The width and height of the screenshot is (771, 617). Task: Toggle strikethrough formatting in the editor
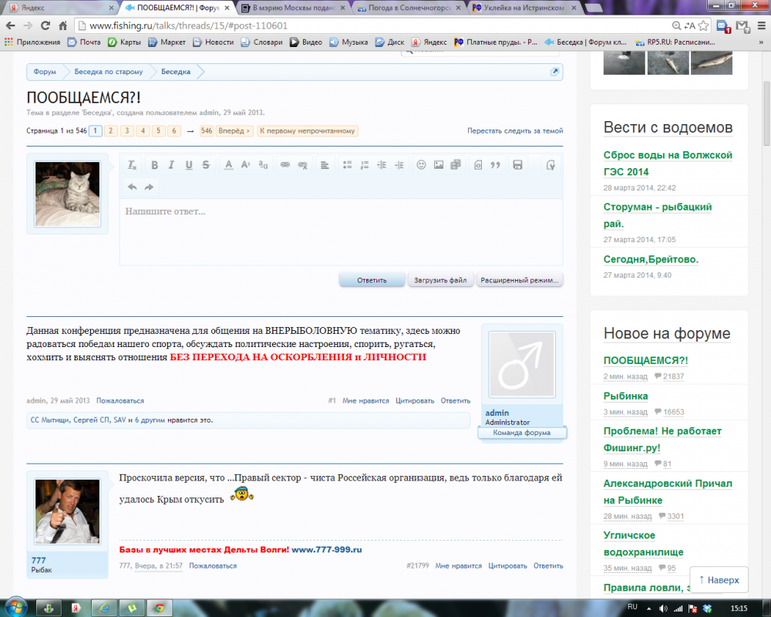(x=206, y=165)
